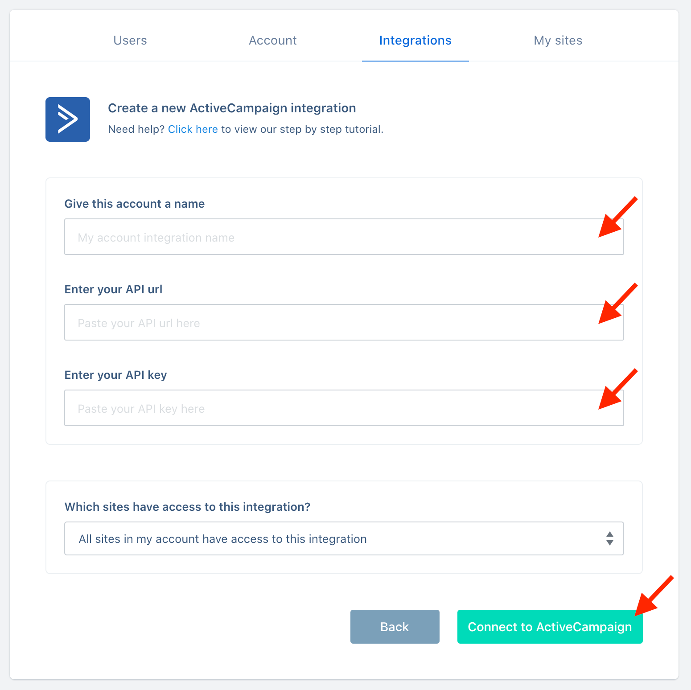Screen dimensions: 691x690
Task: Click the API url input field
Action: (x=344, y=322)
